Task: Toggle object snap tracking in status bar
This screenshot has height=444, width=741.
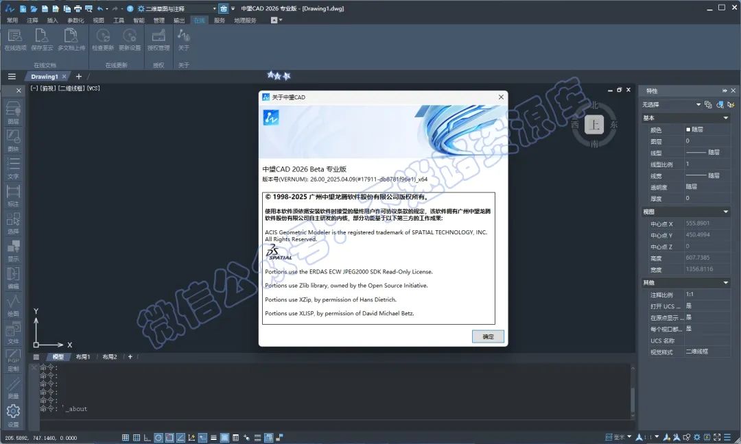Action: (180, 437)
